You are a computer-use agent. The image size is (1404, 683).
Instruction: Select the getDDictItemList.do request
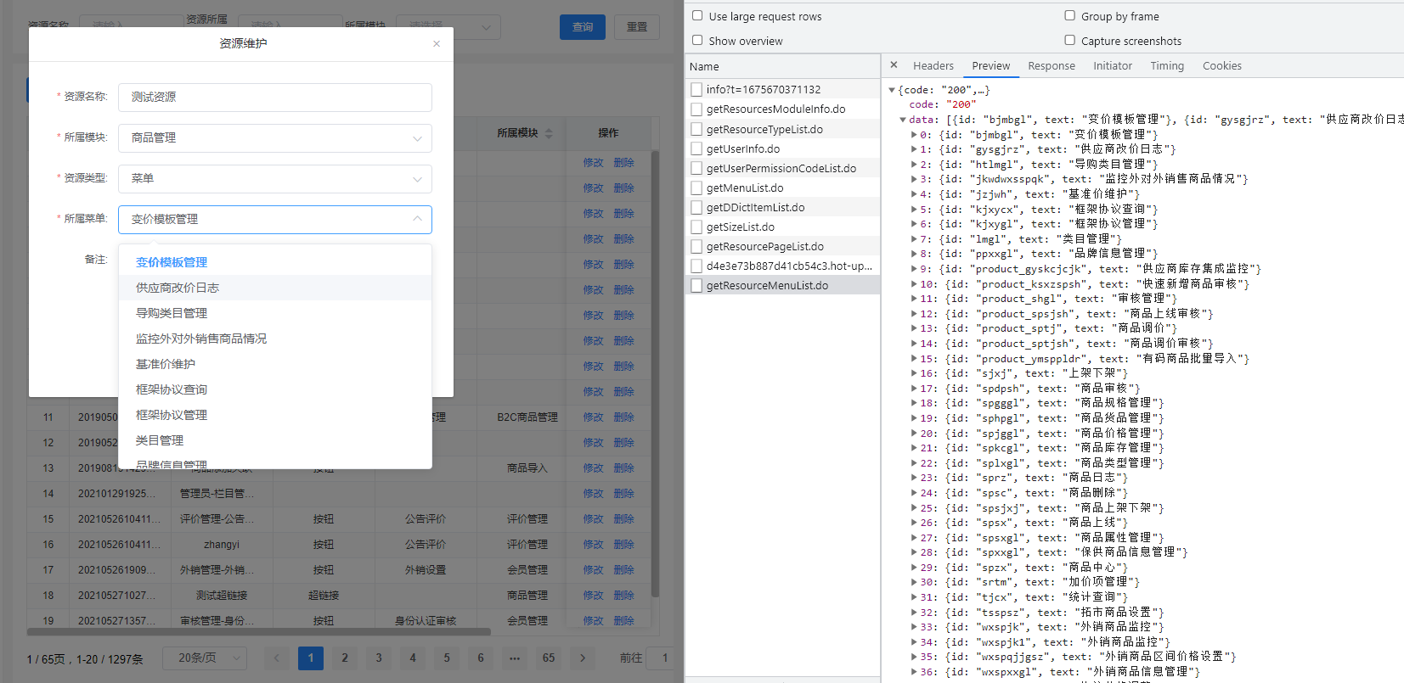[x=782, y=207]
